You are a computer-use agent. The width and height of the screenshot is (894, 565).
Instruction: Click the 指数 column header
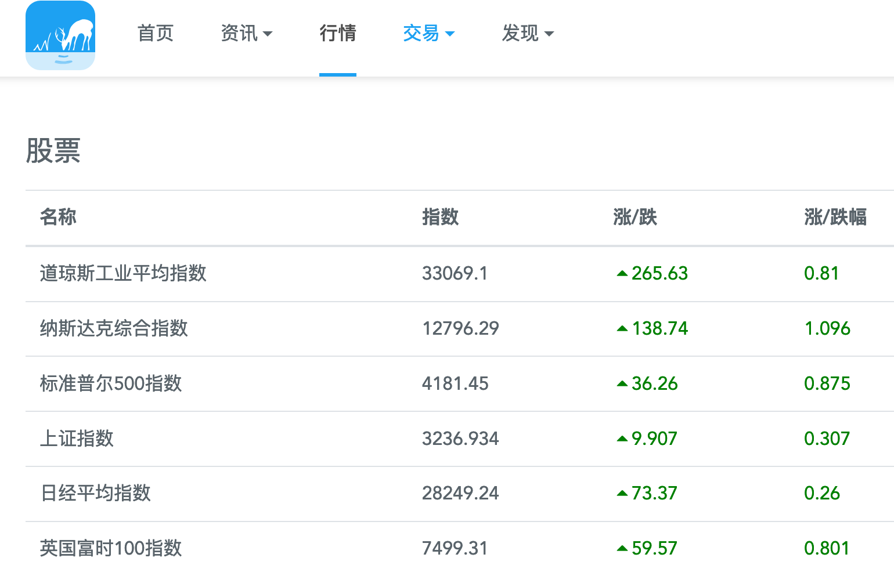coord(440,217)
